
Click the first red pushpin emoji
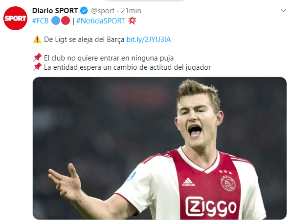coord(37,58)
